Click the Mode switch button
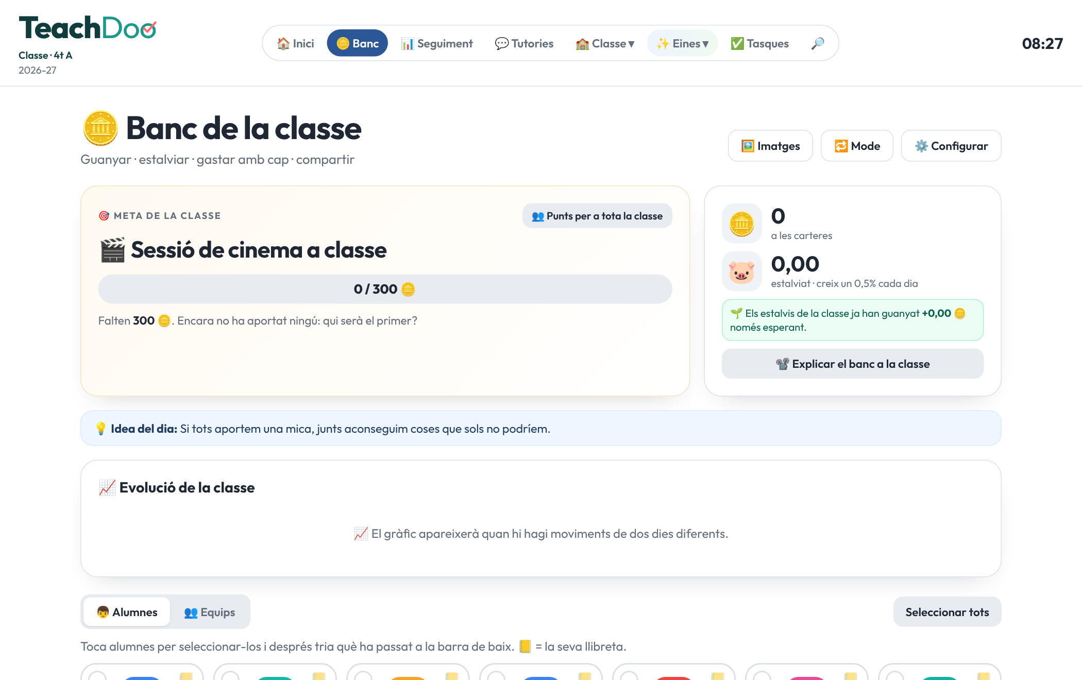Viewport: 1082px width, 680px height. coord(857,146)
